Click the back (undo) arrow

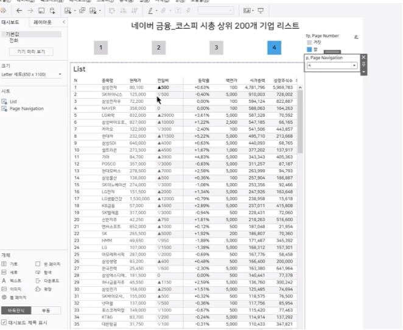point(19,10)
